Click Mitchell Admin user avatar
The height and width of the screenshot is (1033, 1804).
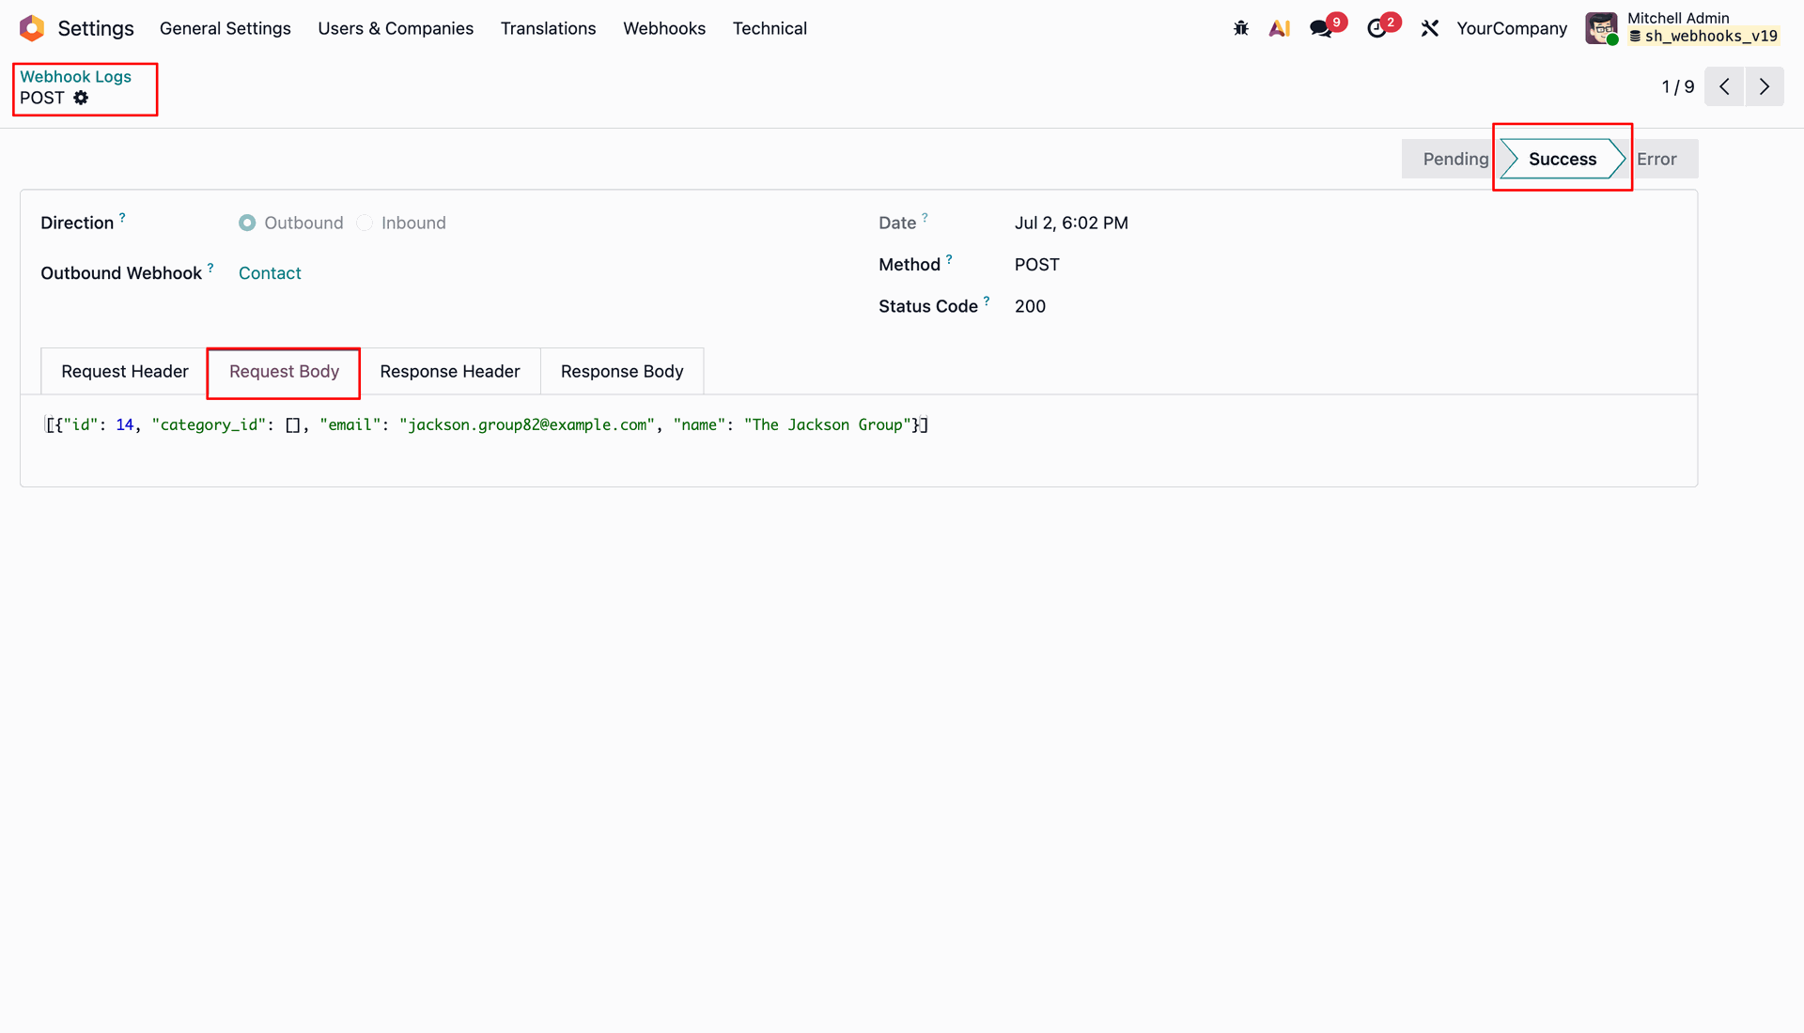coord(1601,28)
